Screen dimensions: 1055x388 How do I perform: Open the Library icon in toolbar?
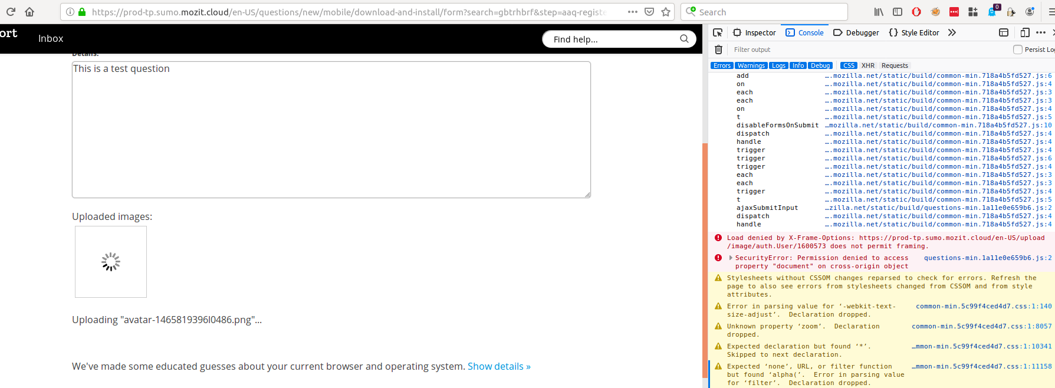[x=879, y=12]
